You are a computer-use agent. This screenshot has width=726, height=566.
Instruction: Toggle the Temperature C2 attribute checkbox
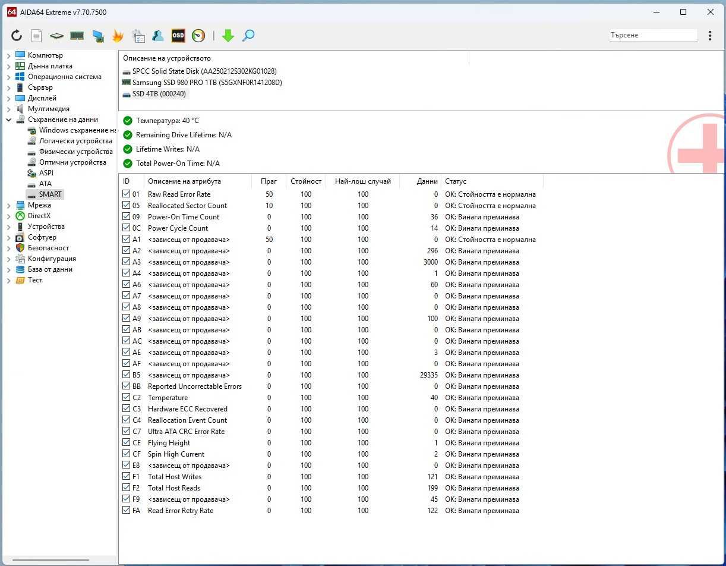[x=126, y=397]
